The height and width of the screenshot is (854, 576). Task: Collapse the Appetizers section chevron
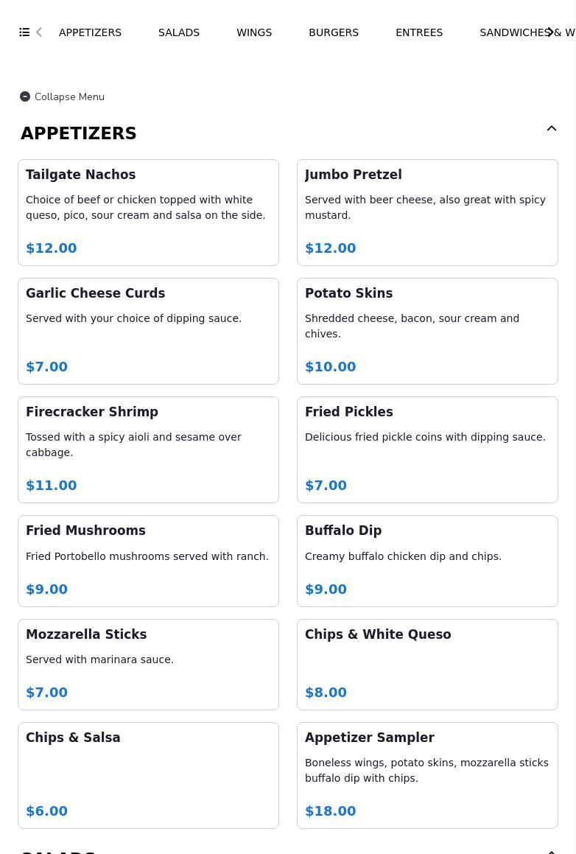point(551,129)
